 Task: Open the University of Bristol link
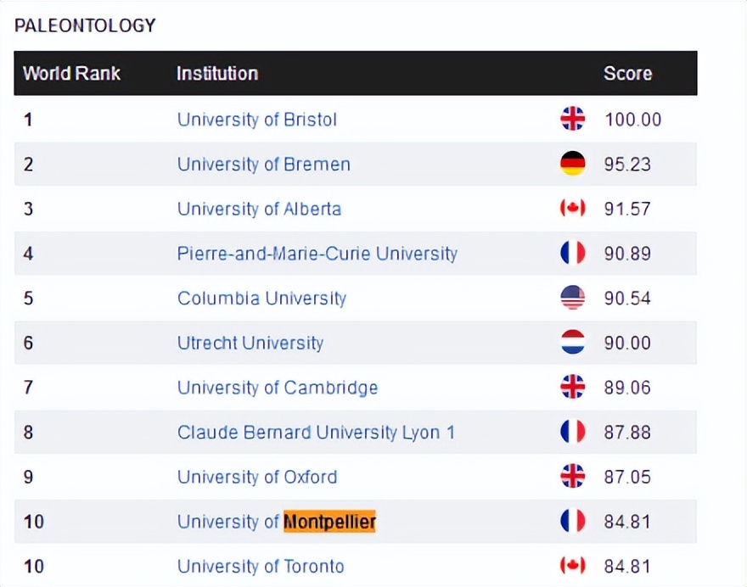256,120
